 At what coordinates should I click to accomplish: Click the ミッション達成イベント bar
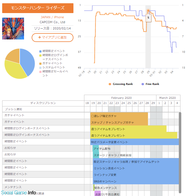coord(136,168)
